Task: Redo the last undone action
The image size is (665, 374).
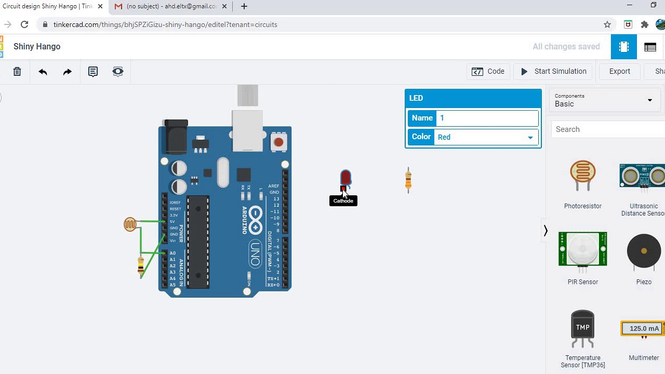Action: point(68,72)
